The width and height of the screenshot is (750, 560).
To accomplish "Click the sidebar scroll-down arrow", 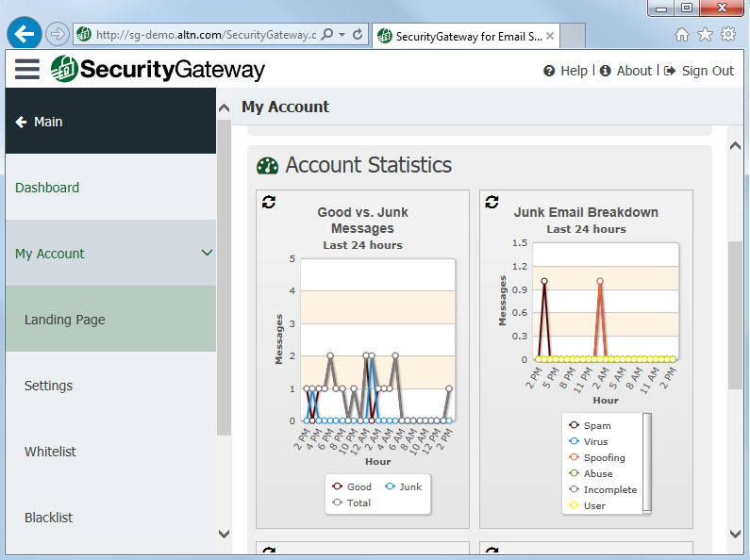I will click(x=224, y=534).
